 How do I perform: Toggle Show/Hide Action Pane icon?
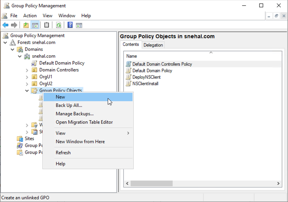(x=79, y=25)
